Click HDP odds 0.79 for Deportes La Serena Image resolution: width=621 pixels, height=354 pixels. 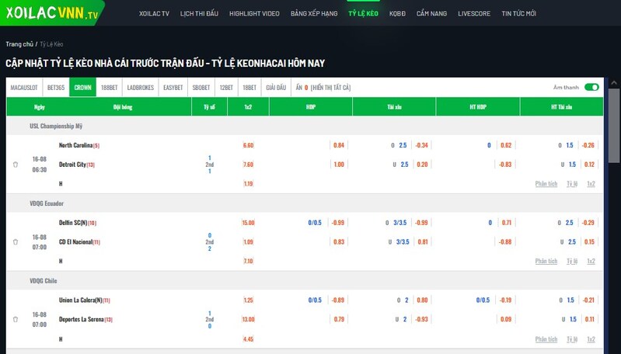339,319
